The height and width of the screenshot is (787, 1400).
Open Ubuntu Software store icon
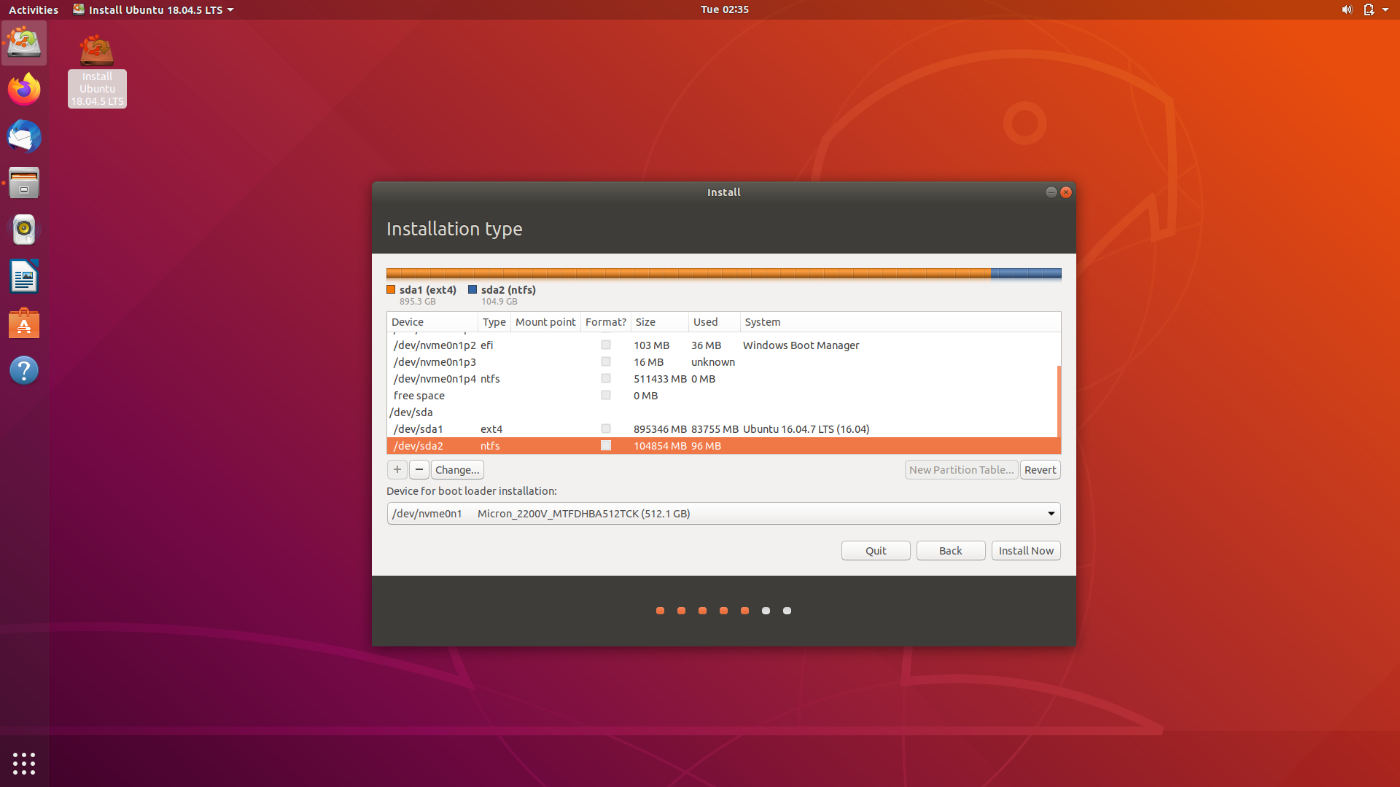pos(24,324)
